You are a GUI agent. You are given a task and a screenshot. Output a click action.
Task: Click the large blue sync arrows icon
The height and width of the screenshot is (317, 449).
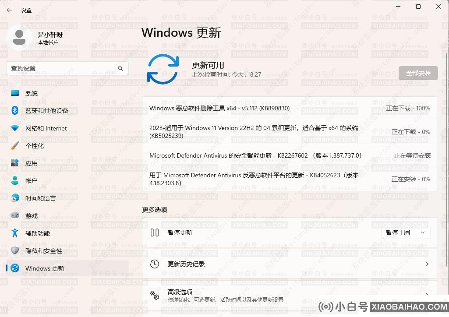pos(163,69)
